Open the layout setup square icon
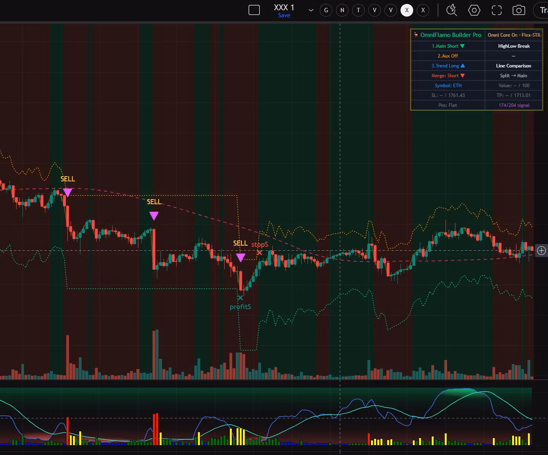548x455 pixels. [x=254, y=10]
